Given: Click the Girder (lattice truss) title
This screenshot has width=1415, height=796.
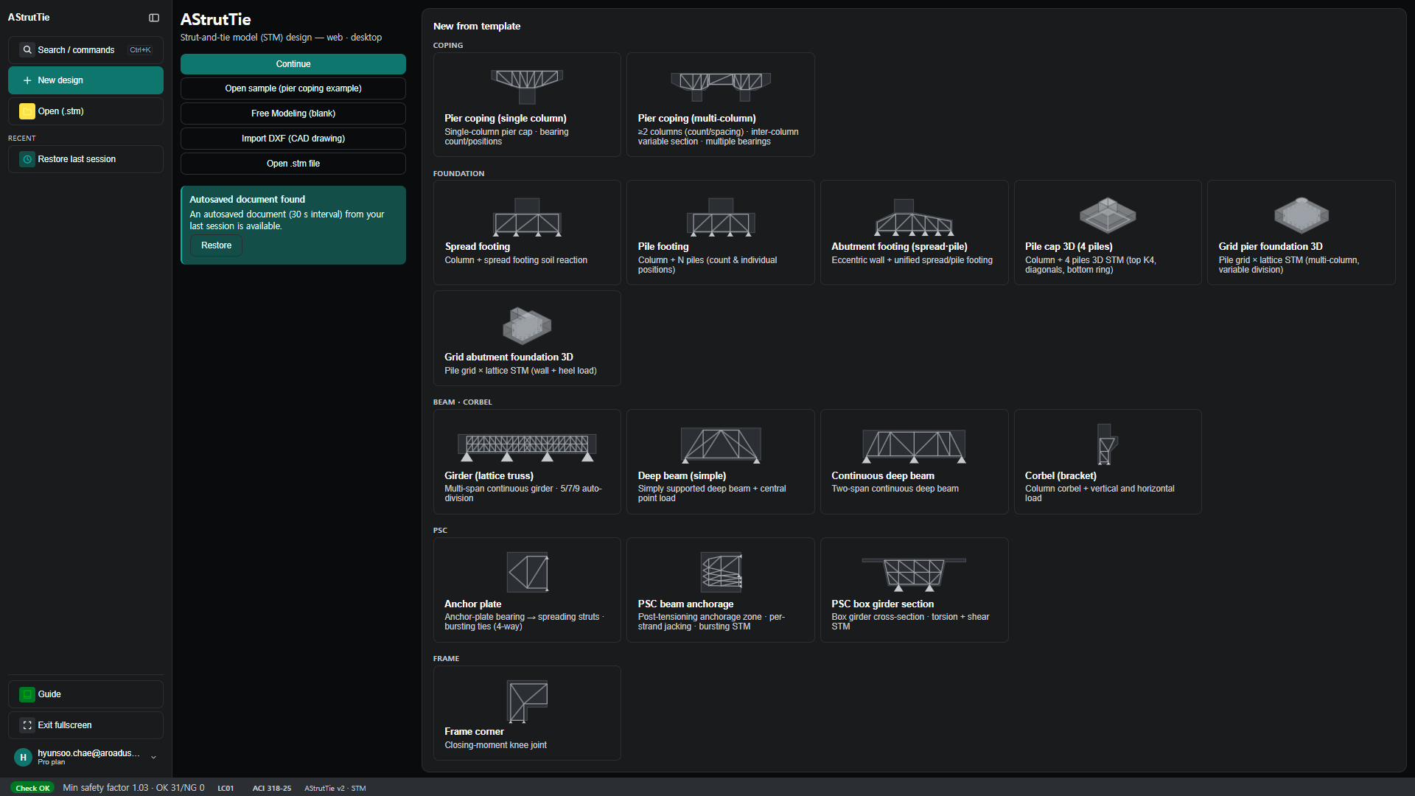Looking at the screenshot, I should 489,475.
